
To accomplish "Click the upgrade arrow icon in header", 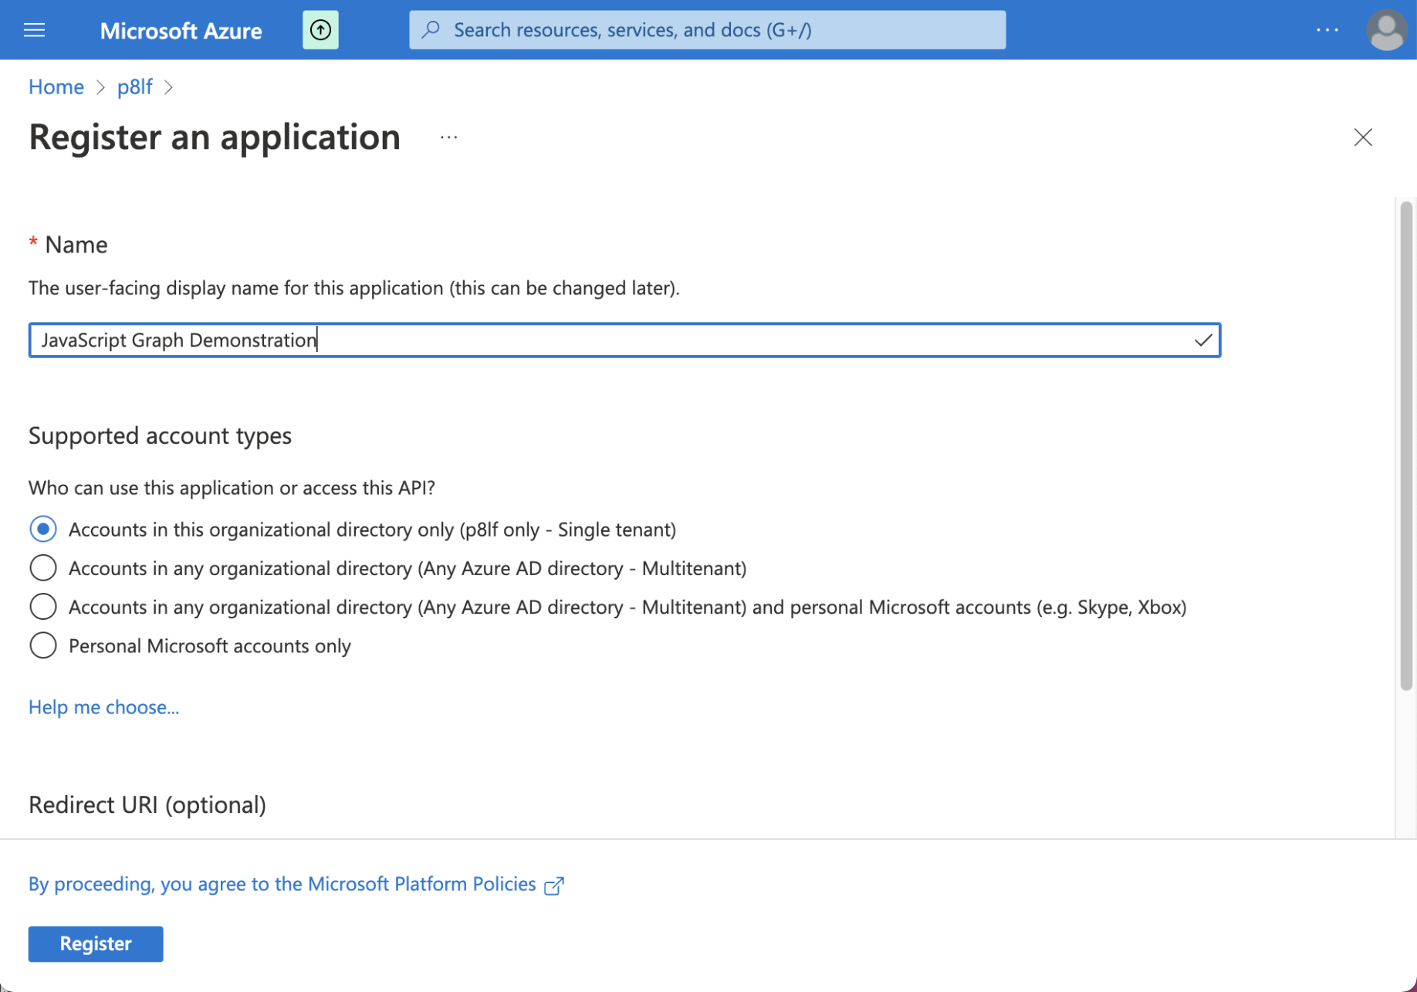I will 320,30.
